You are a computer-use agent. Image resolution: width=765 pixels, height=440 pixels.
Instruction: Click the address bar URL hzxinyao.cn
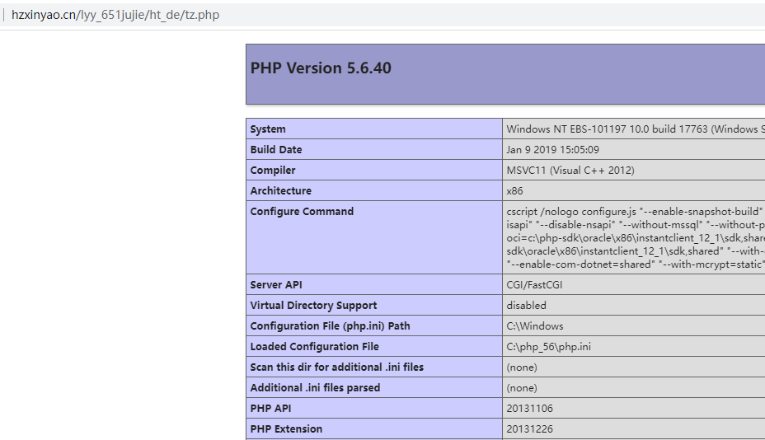[115, 15]
